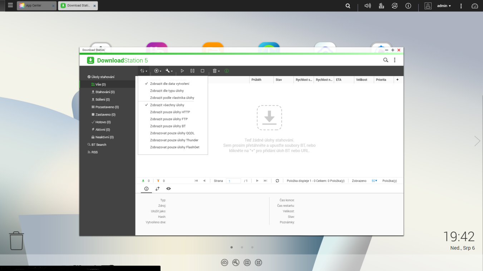Select Stahování (0) in sidebar
The image size is (483, 271).
pyautogui.click(x=107, y=92)
